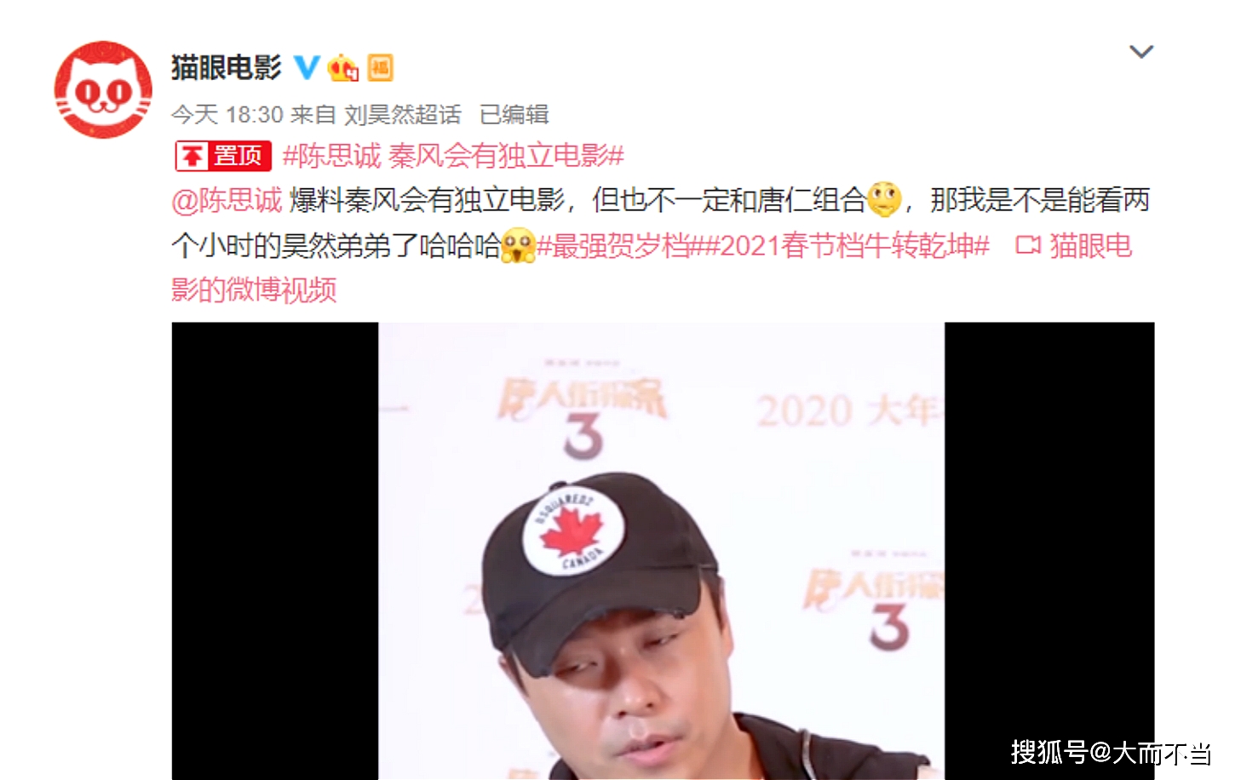Image resolution: width=1241 pixels, height=780 pixels.
Task: Play the embedded interview video
Action: pos(663,551)
